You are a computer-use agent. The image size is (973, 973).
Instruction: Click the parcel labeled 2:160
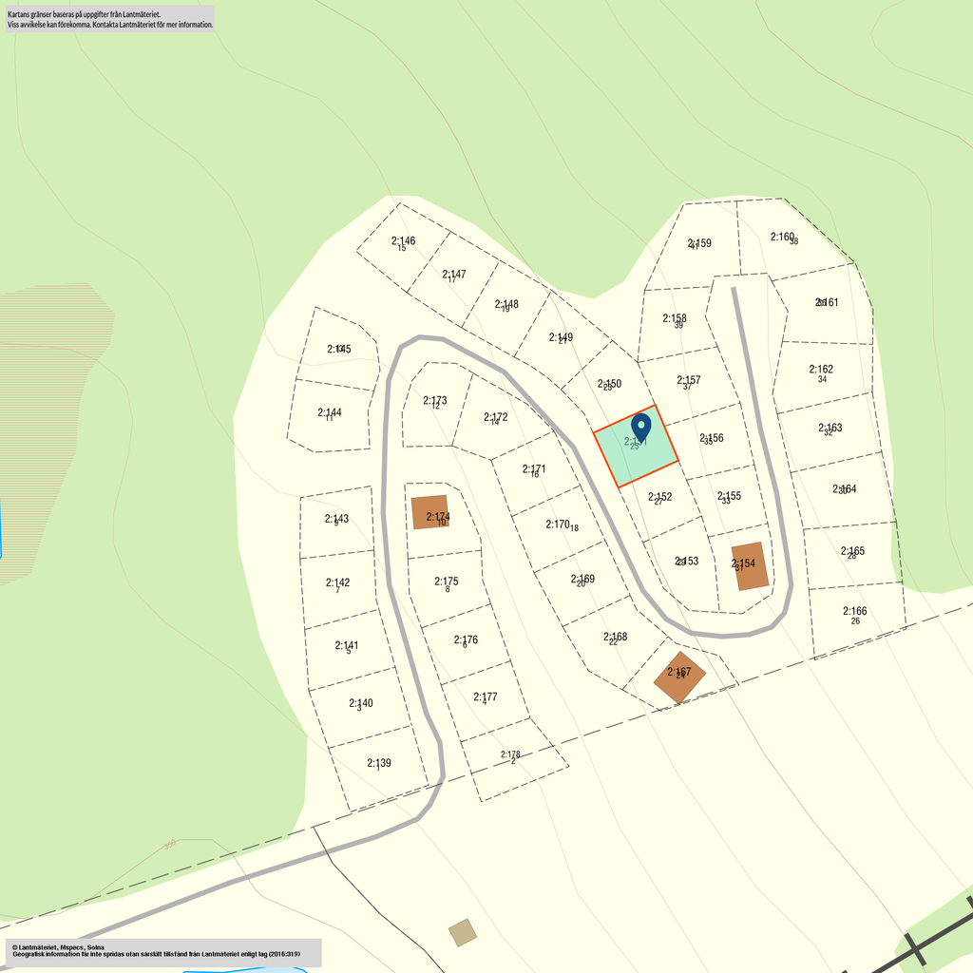coord(783,238)
